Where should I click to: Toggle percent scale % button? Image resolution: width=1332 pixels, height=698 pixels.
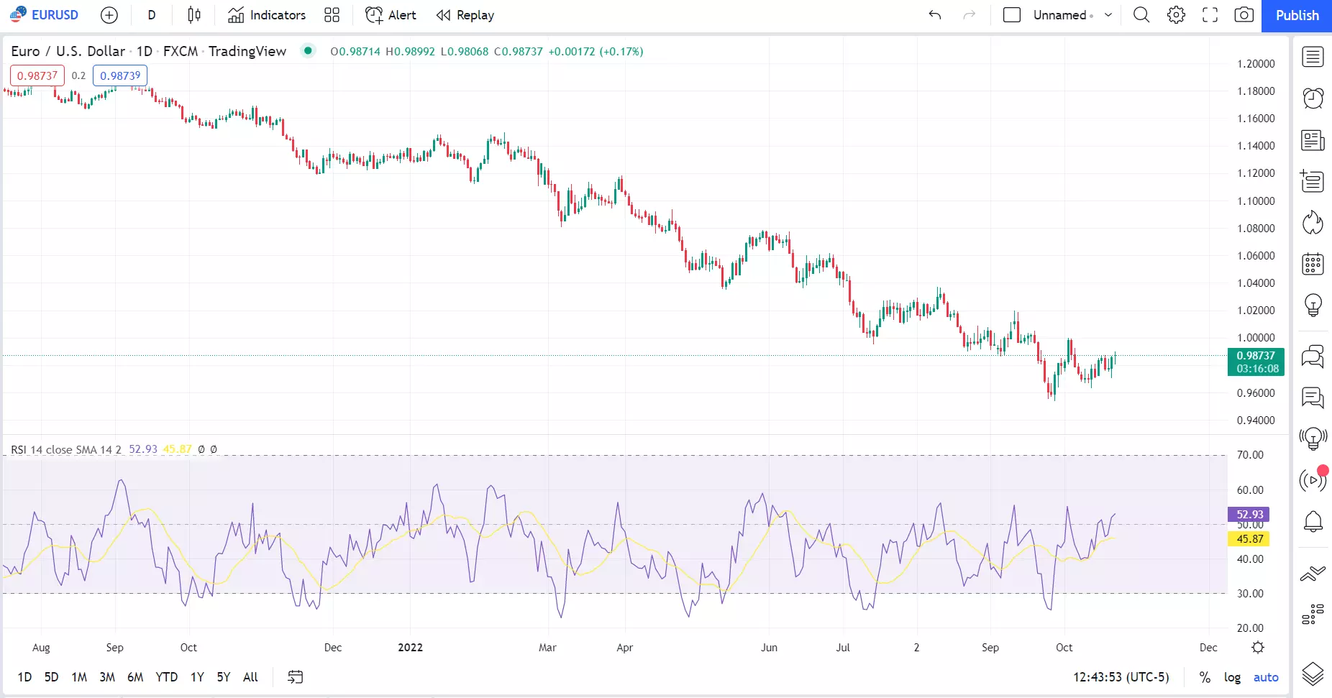pyautogui.click(x=1205, y=677)
